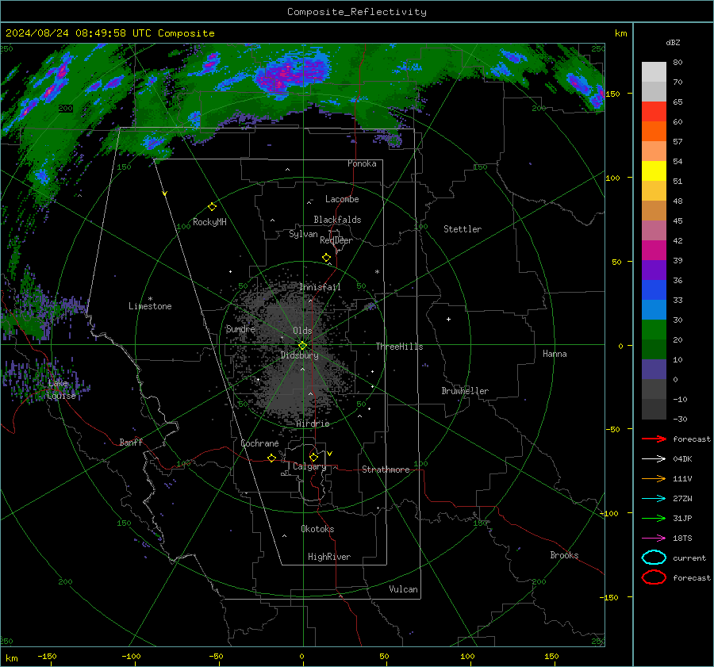Click the red forecast arrow legend icon
The width and height of the screenshot is (714, 667).
(x=654, y=439)
